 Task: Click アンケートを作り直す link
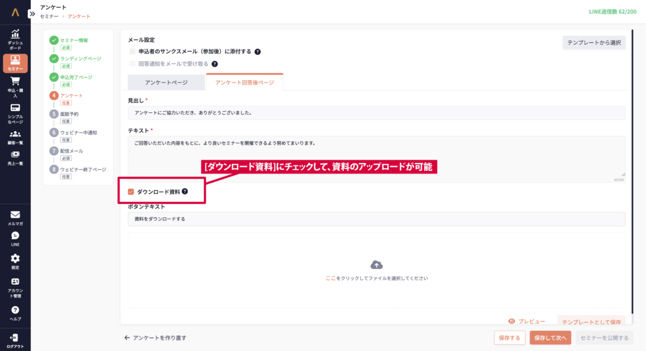point(155,338)
